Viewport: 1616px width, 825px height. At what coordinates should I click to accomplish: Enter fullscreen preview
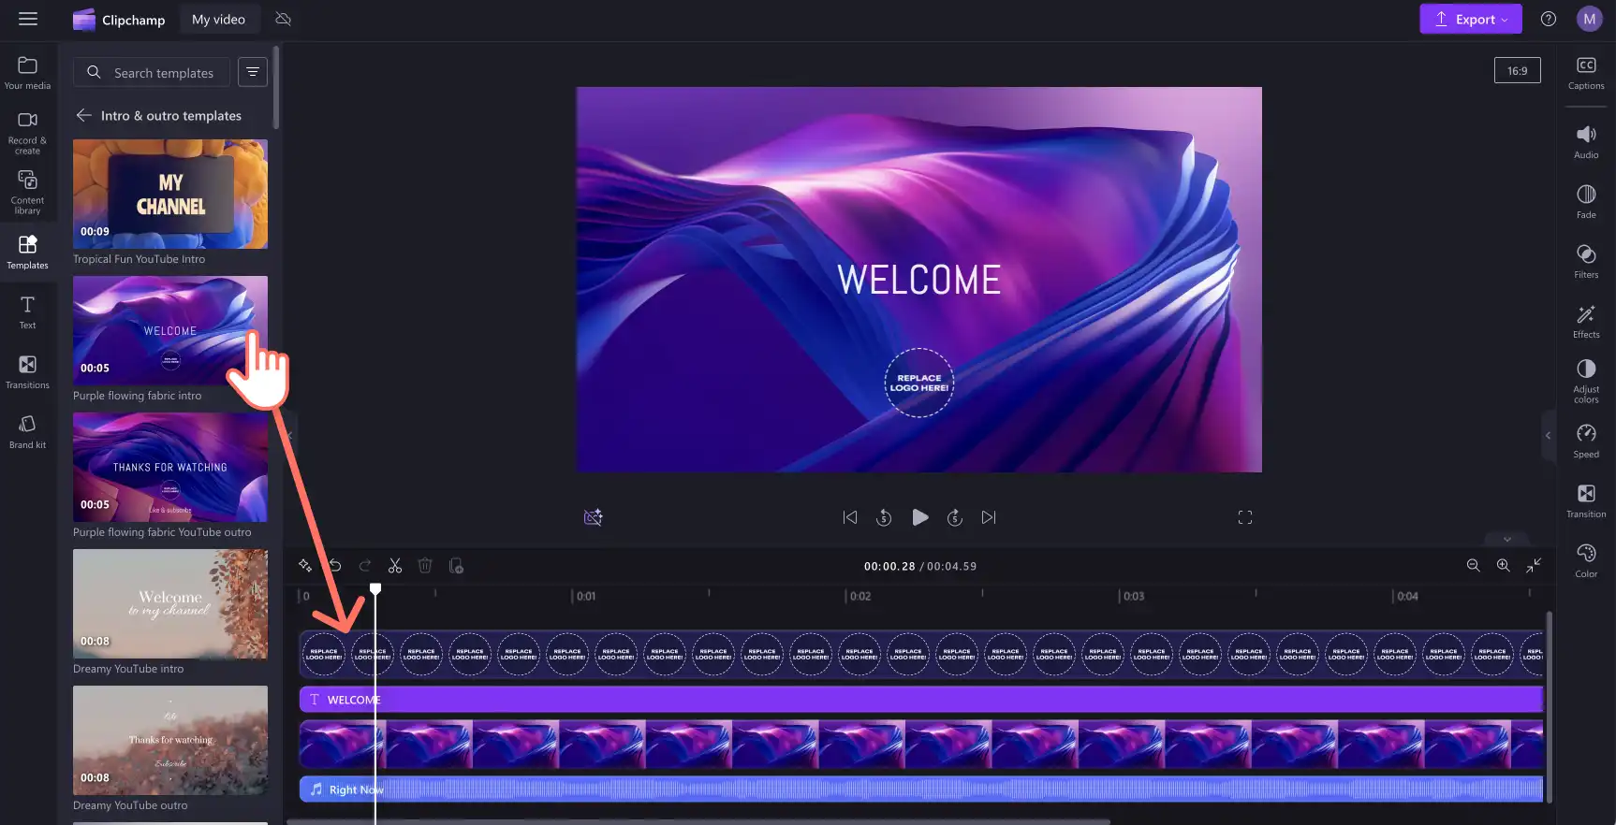[1245, 517]
